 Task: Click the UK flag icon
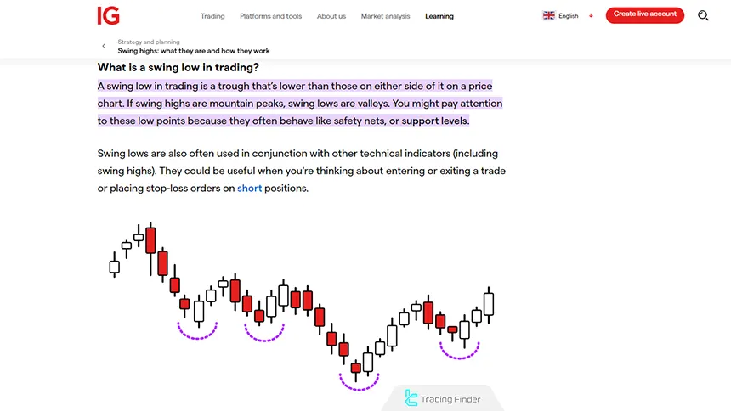[x=549, y=15]
